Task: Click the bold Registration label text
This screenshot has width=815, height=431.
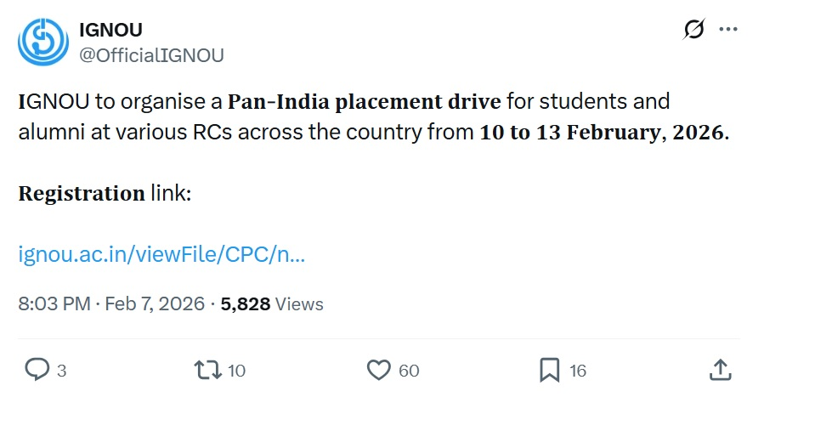Action: (x=82, y=193)
